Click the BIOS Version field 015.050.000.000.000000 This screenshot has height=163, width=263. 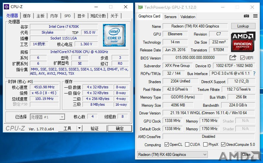195,58
